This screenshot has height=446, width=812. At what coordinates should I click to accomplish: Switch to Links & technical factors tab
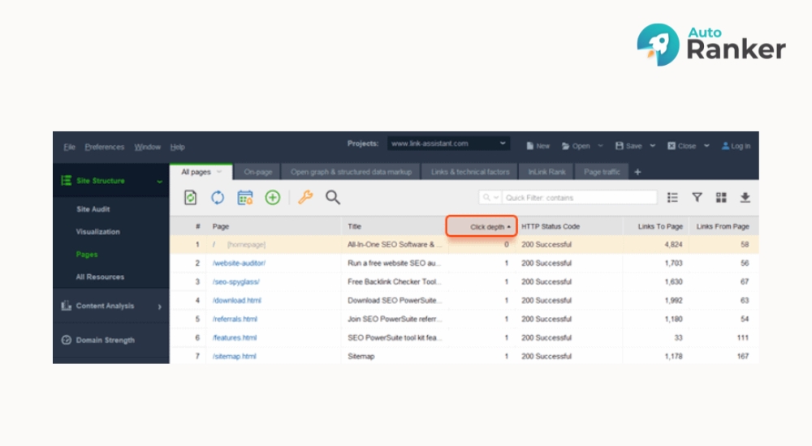[x=470, y=172]
